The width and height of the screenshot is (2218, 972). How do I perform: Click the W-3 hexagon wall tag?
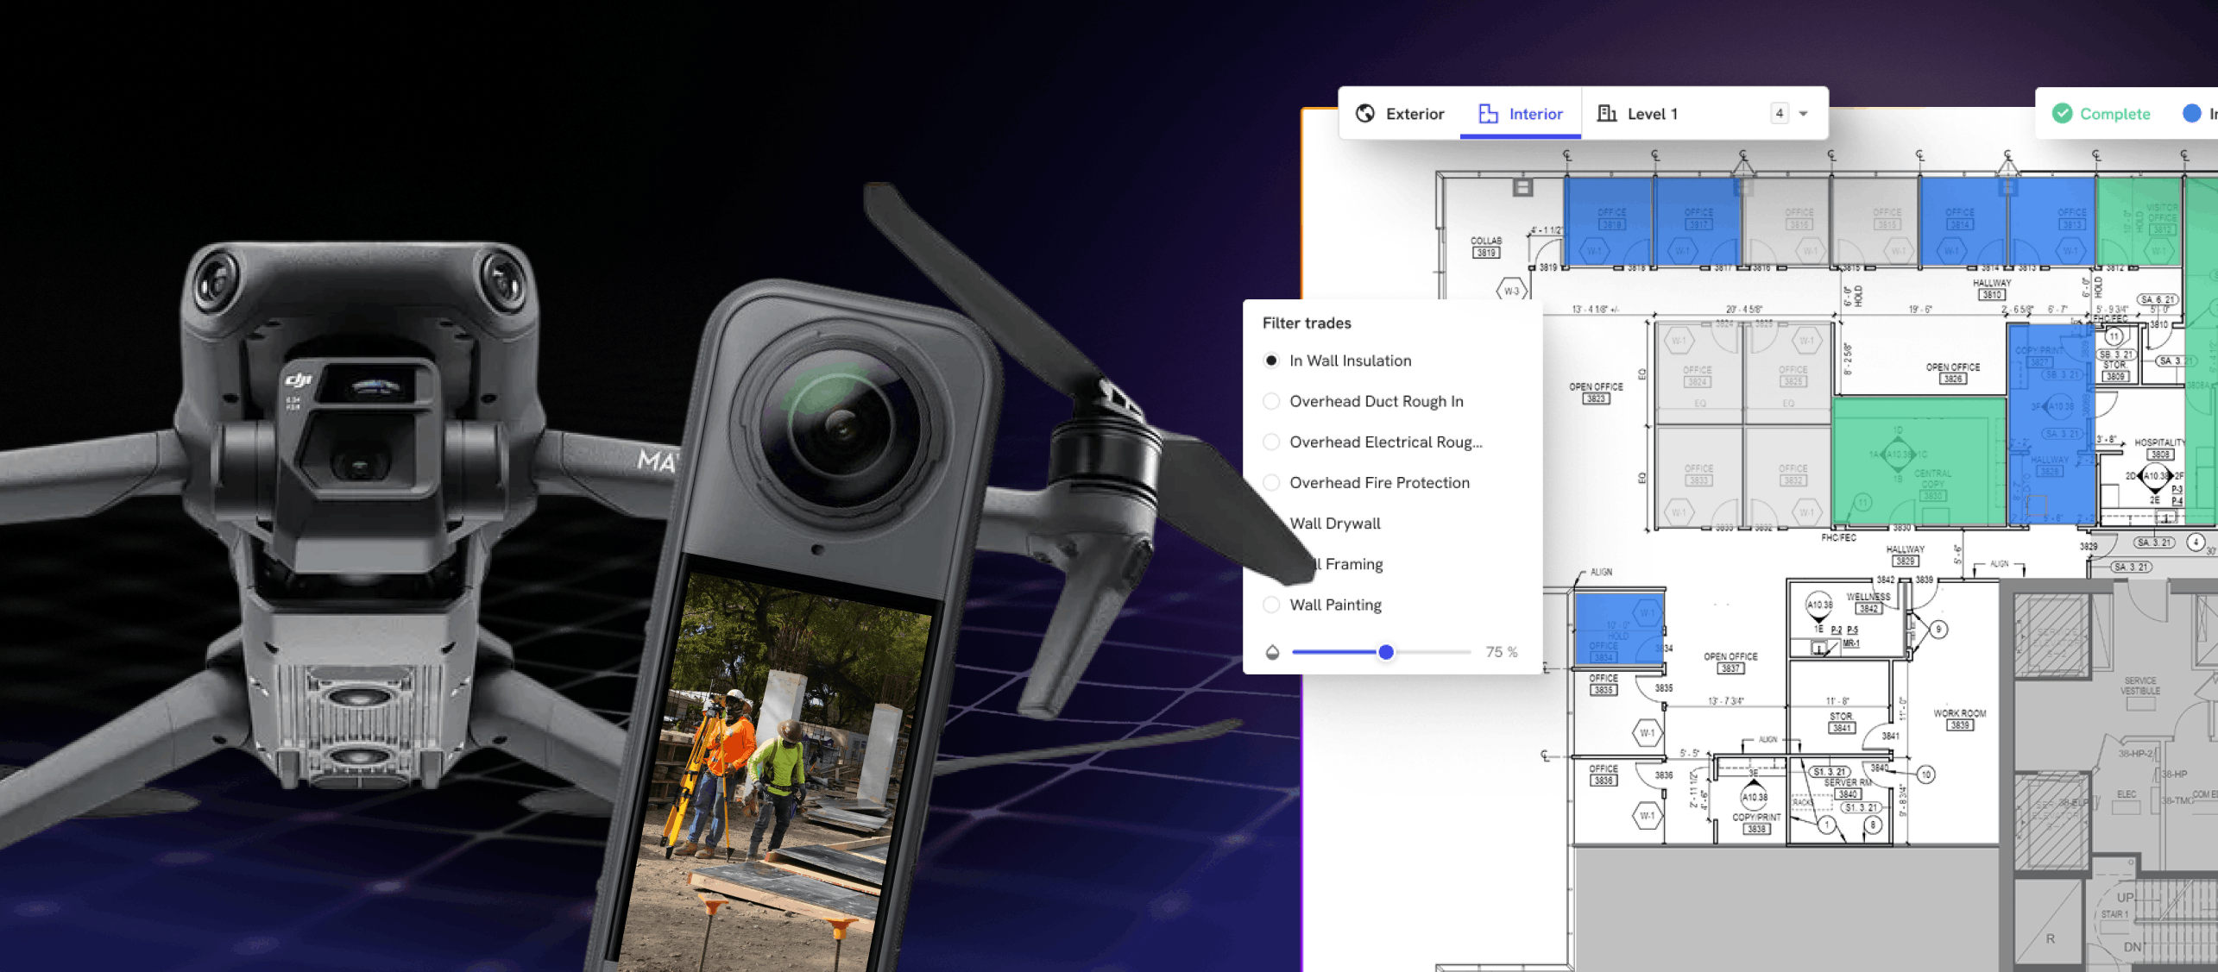pos(1512,292)
